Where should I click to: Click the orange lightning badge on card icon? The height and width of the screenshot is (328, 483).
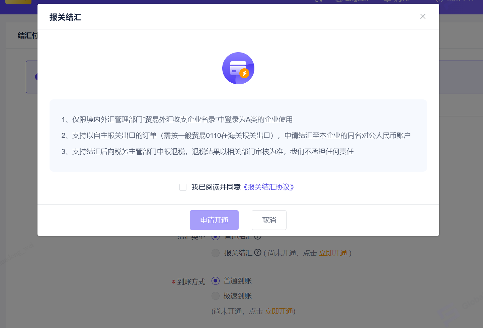tap(245, 73)
